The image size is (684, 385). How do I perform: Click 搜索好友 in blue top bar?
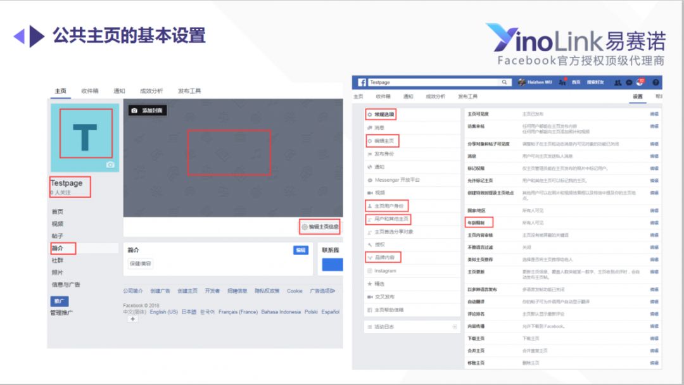point(595,82)
